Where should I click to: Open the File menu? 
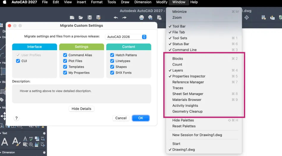pos(45,2)
